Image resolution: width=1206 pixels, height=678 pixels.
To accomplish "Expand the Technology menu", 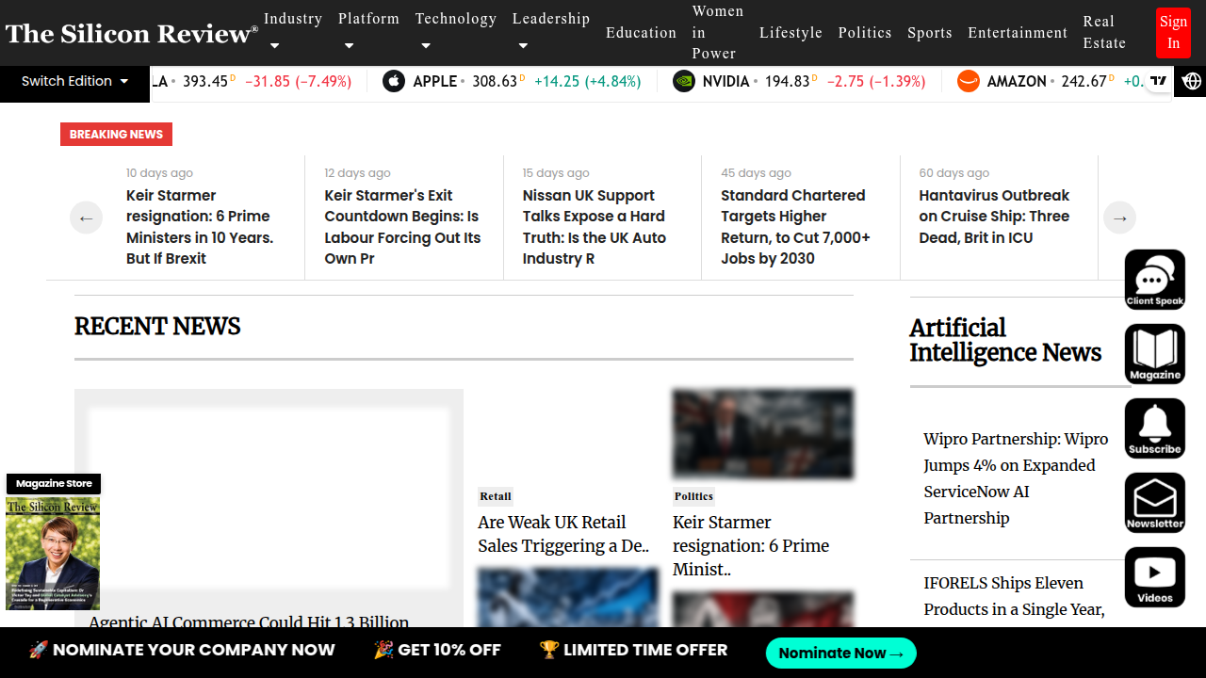I will (455, 31).
